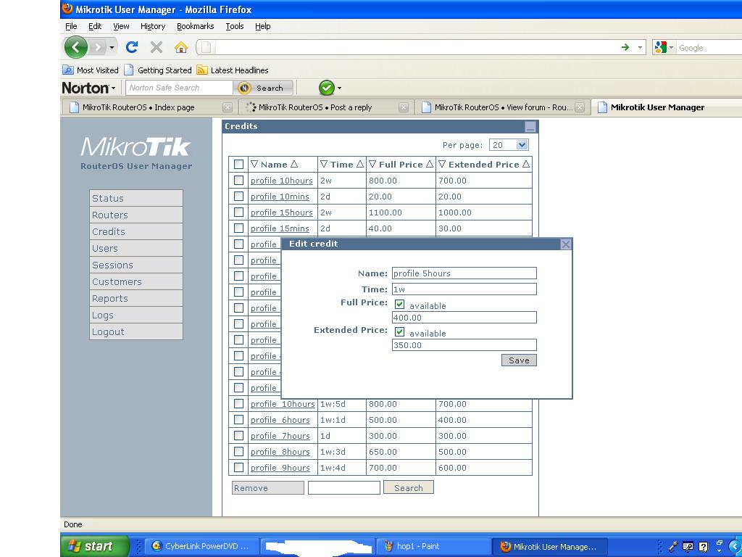The height and width of the screenshot is (557, 742).
Task: Minimize the Credits panel
Action: point(530,126)
